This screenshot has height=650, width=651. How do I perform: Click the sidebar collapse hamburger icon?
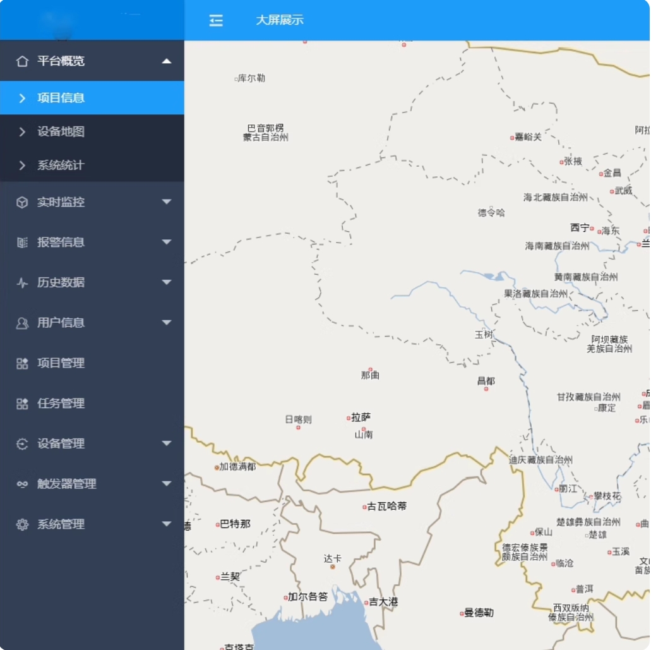coord(216,20)
